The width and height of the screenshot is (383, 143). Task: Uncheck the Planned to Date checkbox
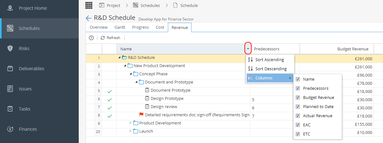(298, 107)
